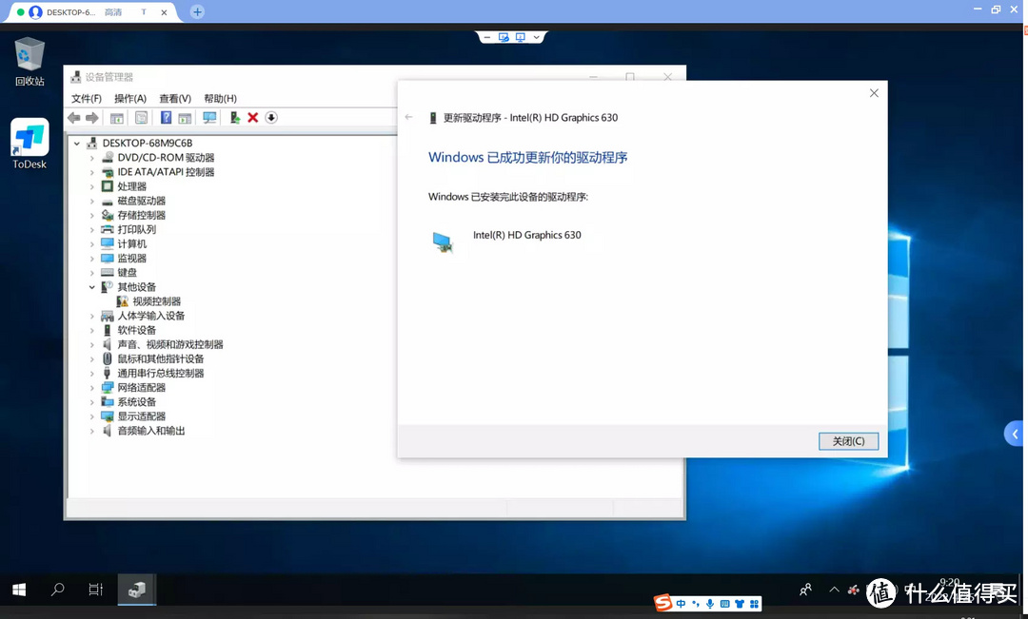Click the Sogou microphone voice input icon
1028x619 pixels.
710,604
